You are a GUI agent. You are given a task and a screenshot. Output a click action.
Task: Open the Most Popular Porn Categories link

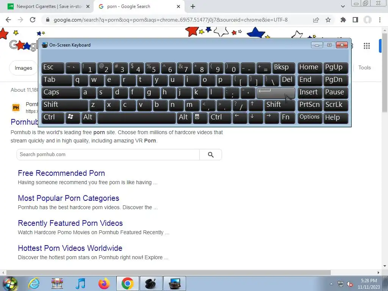[x=69, y=198]
